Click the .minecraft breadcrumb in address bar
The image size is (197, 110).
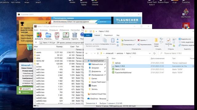tap(110, 53)
